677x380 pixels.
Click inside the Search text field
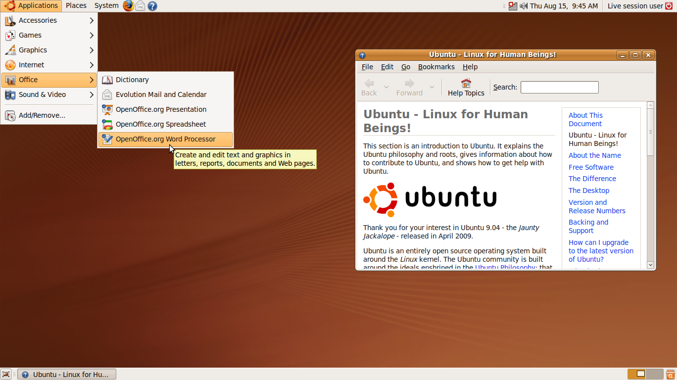(x=559, y=87)
